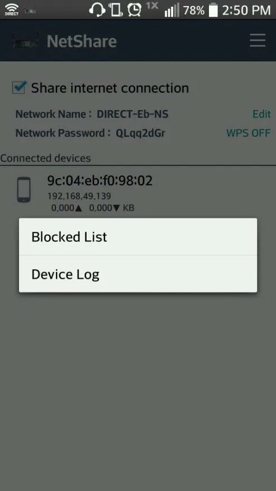Tap the connected phone device icon
The width and height of the screenshot is (276, 491).
pyautogui.click(x=24, y=190)
